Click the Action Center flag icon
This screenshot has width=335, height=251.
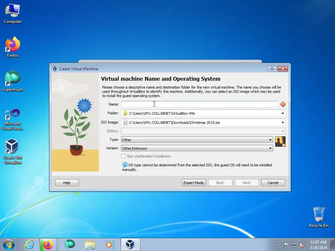[286, 245]
